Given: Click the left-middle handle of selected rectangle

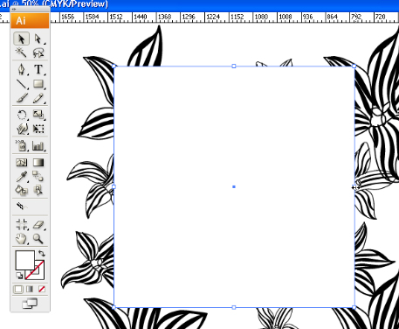Looking at the screenshot, I should click(x=114, y=186).
